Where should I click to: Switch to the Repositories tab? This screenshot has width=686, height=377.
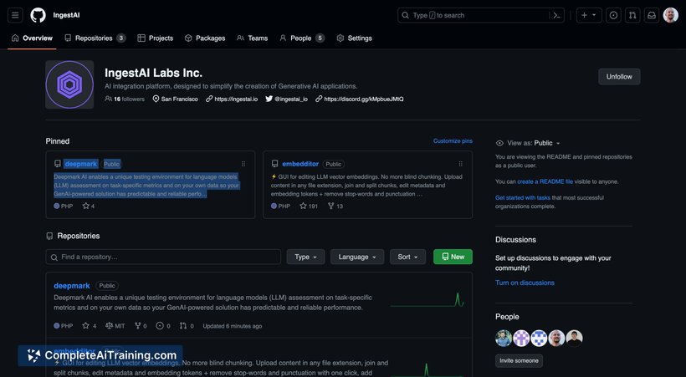95,38
